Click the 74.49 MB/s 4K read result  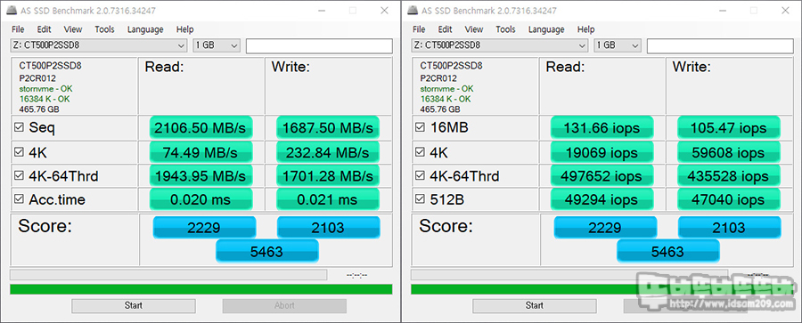[x=201, y=152]
